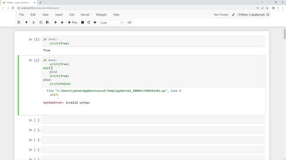The height and width of the screenshot is (160, 286).
Task: Insert a new cell below
Action: pyautogui.click(x=26, y=23)
